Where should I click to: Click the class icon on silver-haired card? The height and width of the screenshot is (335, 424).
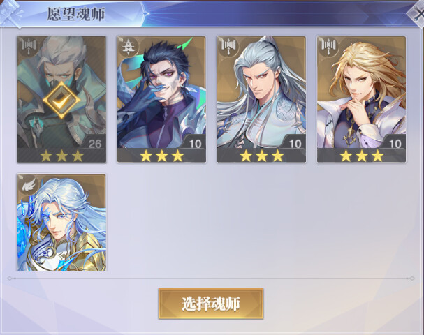click(228, 46)
